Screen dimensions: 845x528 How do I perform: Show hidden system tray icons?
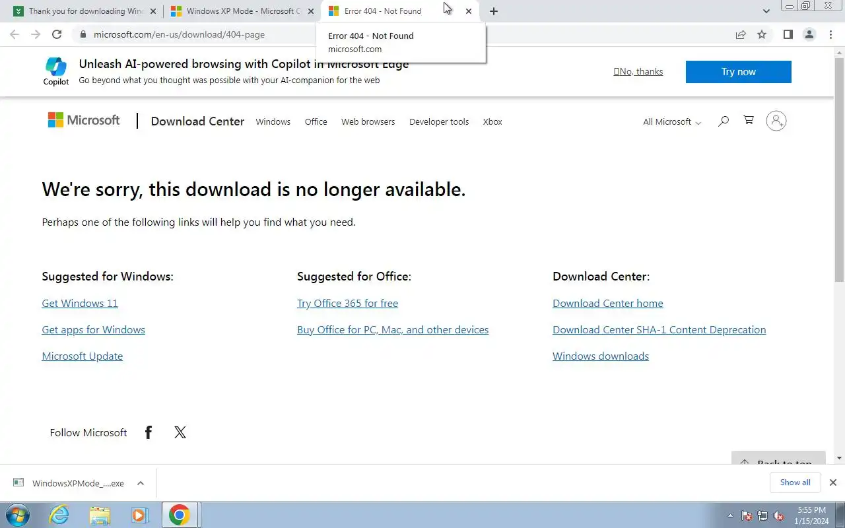730,515
